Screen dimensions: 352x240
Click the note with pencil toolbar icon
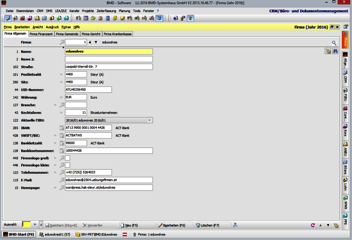(122, 18)
